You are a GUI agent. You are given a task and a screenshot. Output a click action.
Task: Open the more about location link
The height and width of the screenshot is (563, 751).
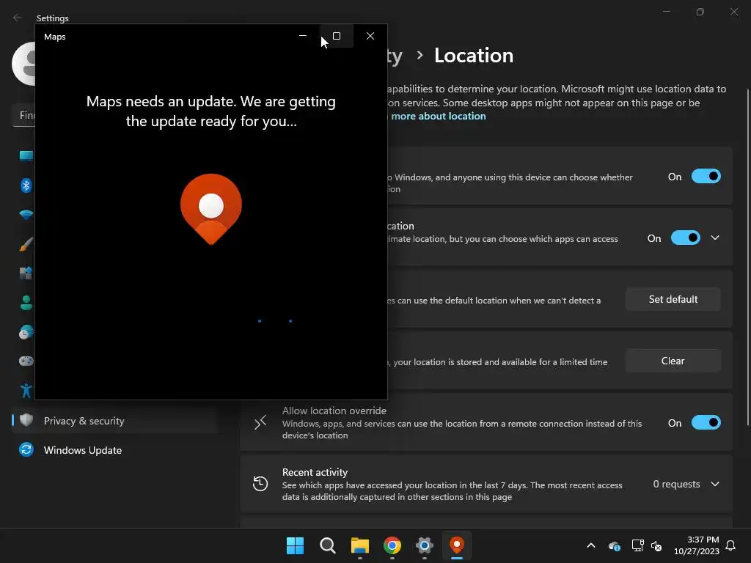439,116
